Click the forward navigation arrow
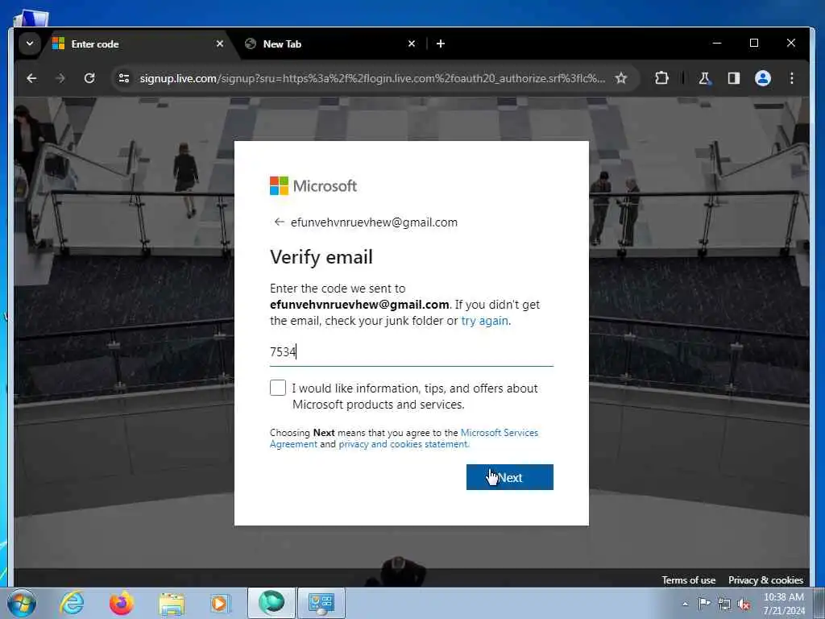The width and height of the screenshot is (825, 619). pyautogui.click(x=60, y=78)
